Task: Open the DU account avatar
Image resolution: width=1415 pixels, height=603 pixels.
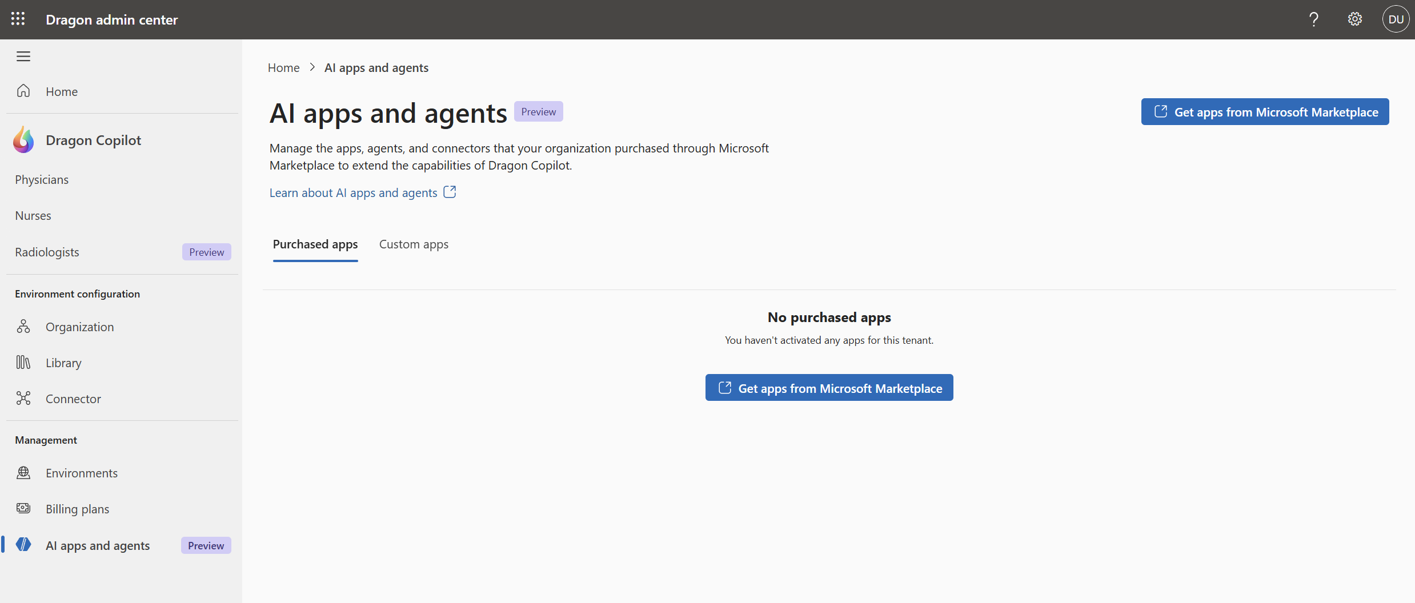Action: 1396,19
